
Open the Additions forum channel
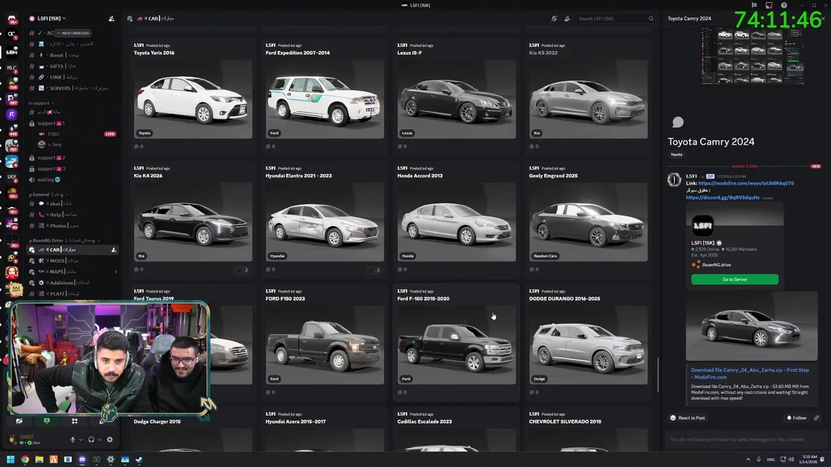(71, 283)
